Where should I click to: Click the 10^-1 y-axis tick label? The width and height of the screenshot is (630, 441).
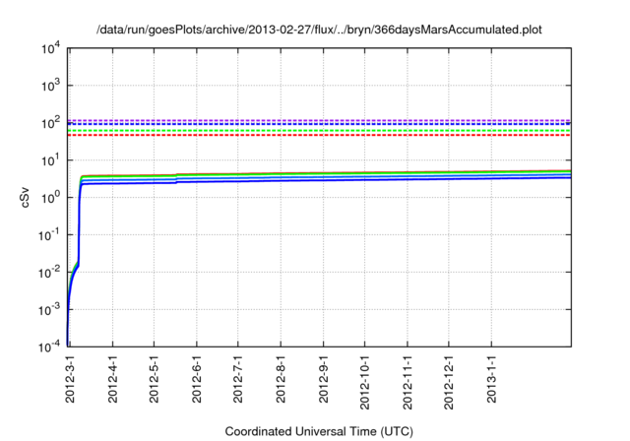[x=49, y=235]
